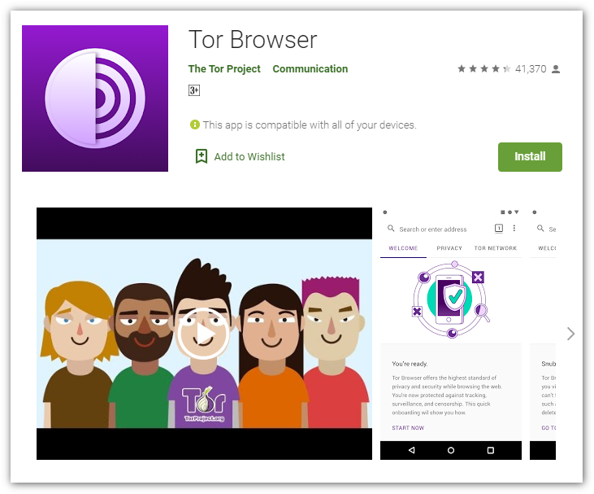Open the first app screenshot
This screenshot has width=594, height=494.
coord(451,334)
